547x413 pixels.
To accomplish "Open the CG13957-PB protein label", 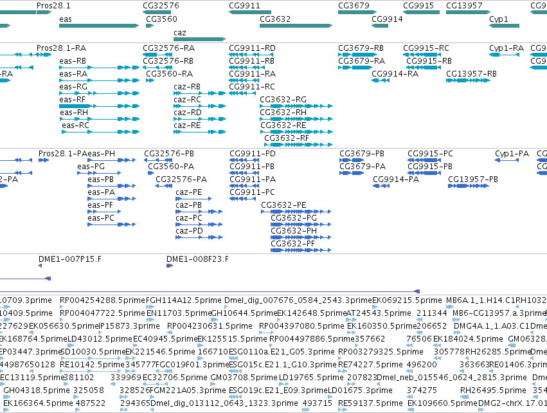I will 472,179.
